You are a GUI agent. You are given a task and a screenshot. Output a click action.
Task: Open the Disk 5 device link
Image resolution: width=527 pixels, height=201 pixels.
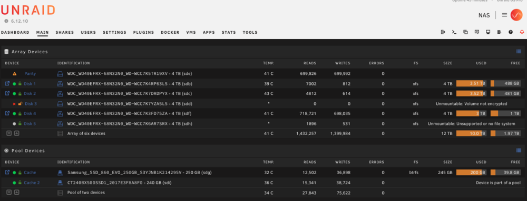coord(30,123)
